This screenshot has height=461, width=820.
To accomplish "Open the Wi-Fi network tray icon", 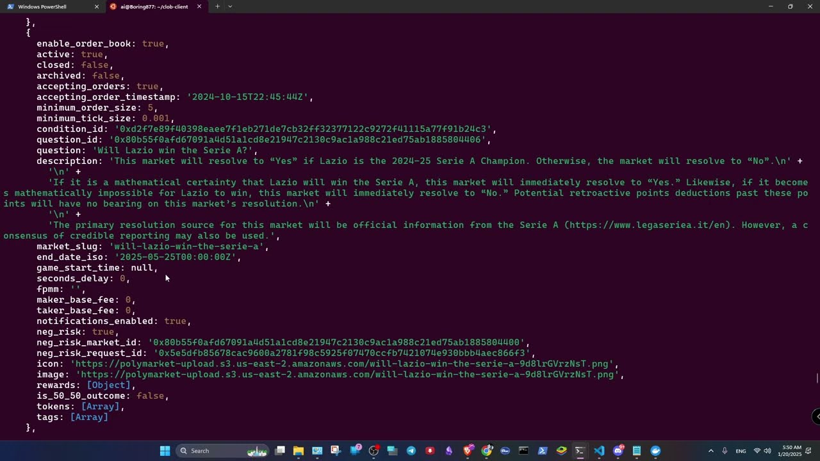I will [757, 451].
